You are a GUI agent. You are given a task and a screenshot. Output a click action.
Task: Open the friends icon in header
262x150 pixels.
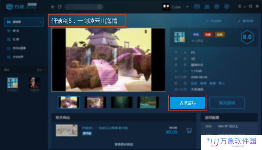[x=207, y=7]
